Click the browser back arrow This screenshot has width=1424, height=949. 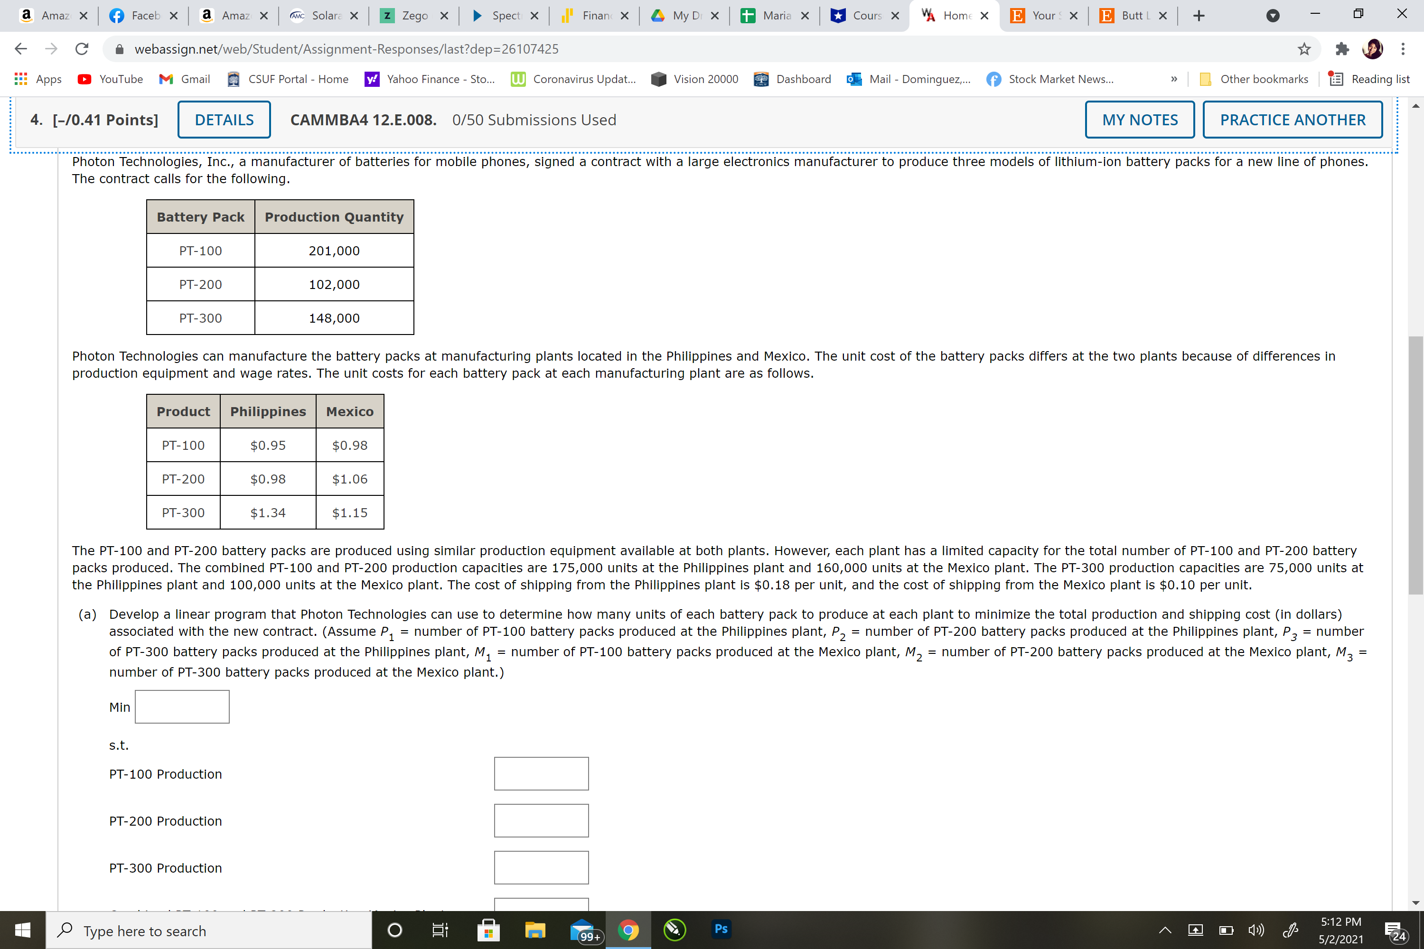click(x=20, y=48)
